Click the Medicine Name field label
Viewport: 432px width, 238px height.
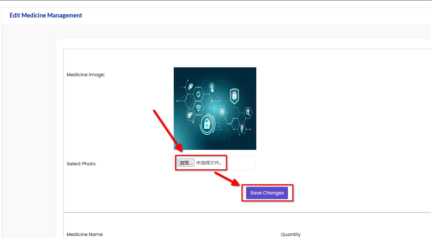point(85,234)
